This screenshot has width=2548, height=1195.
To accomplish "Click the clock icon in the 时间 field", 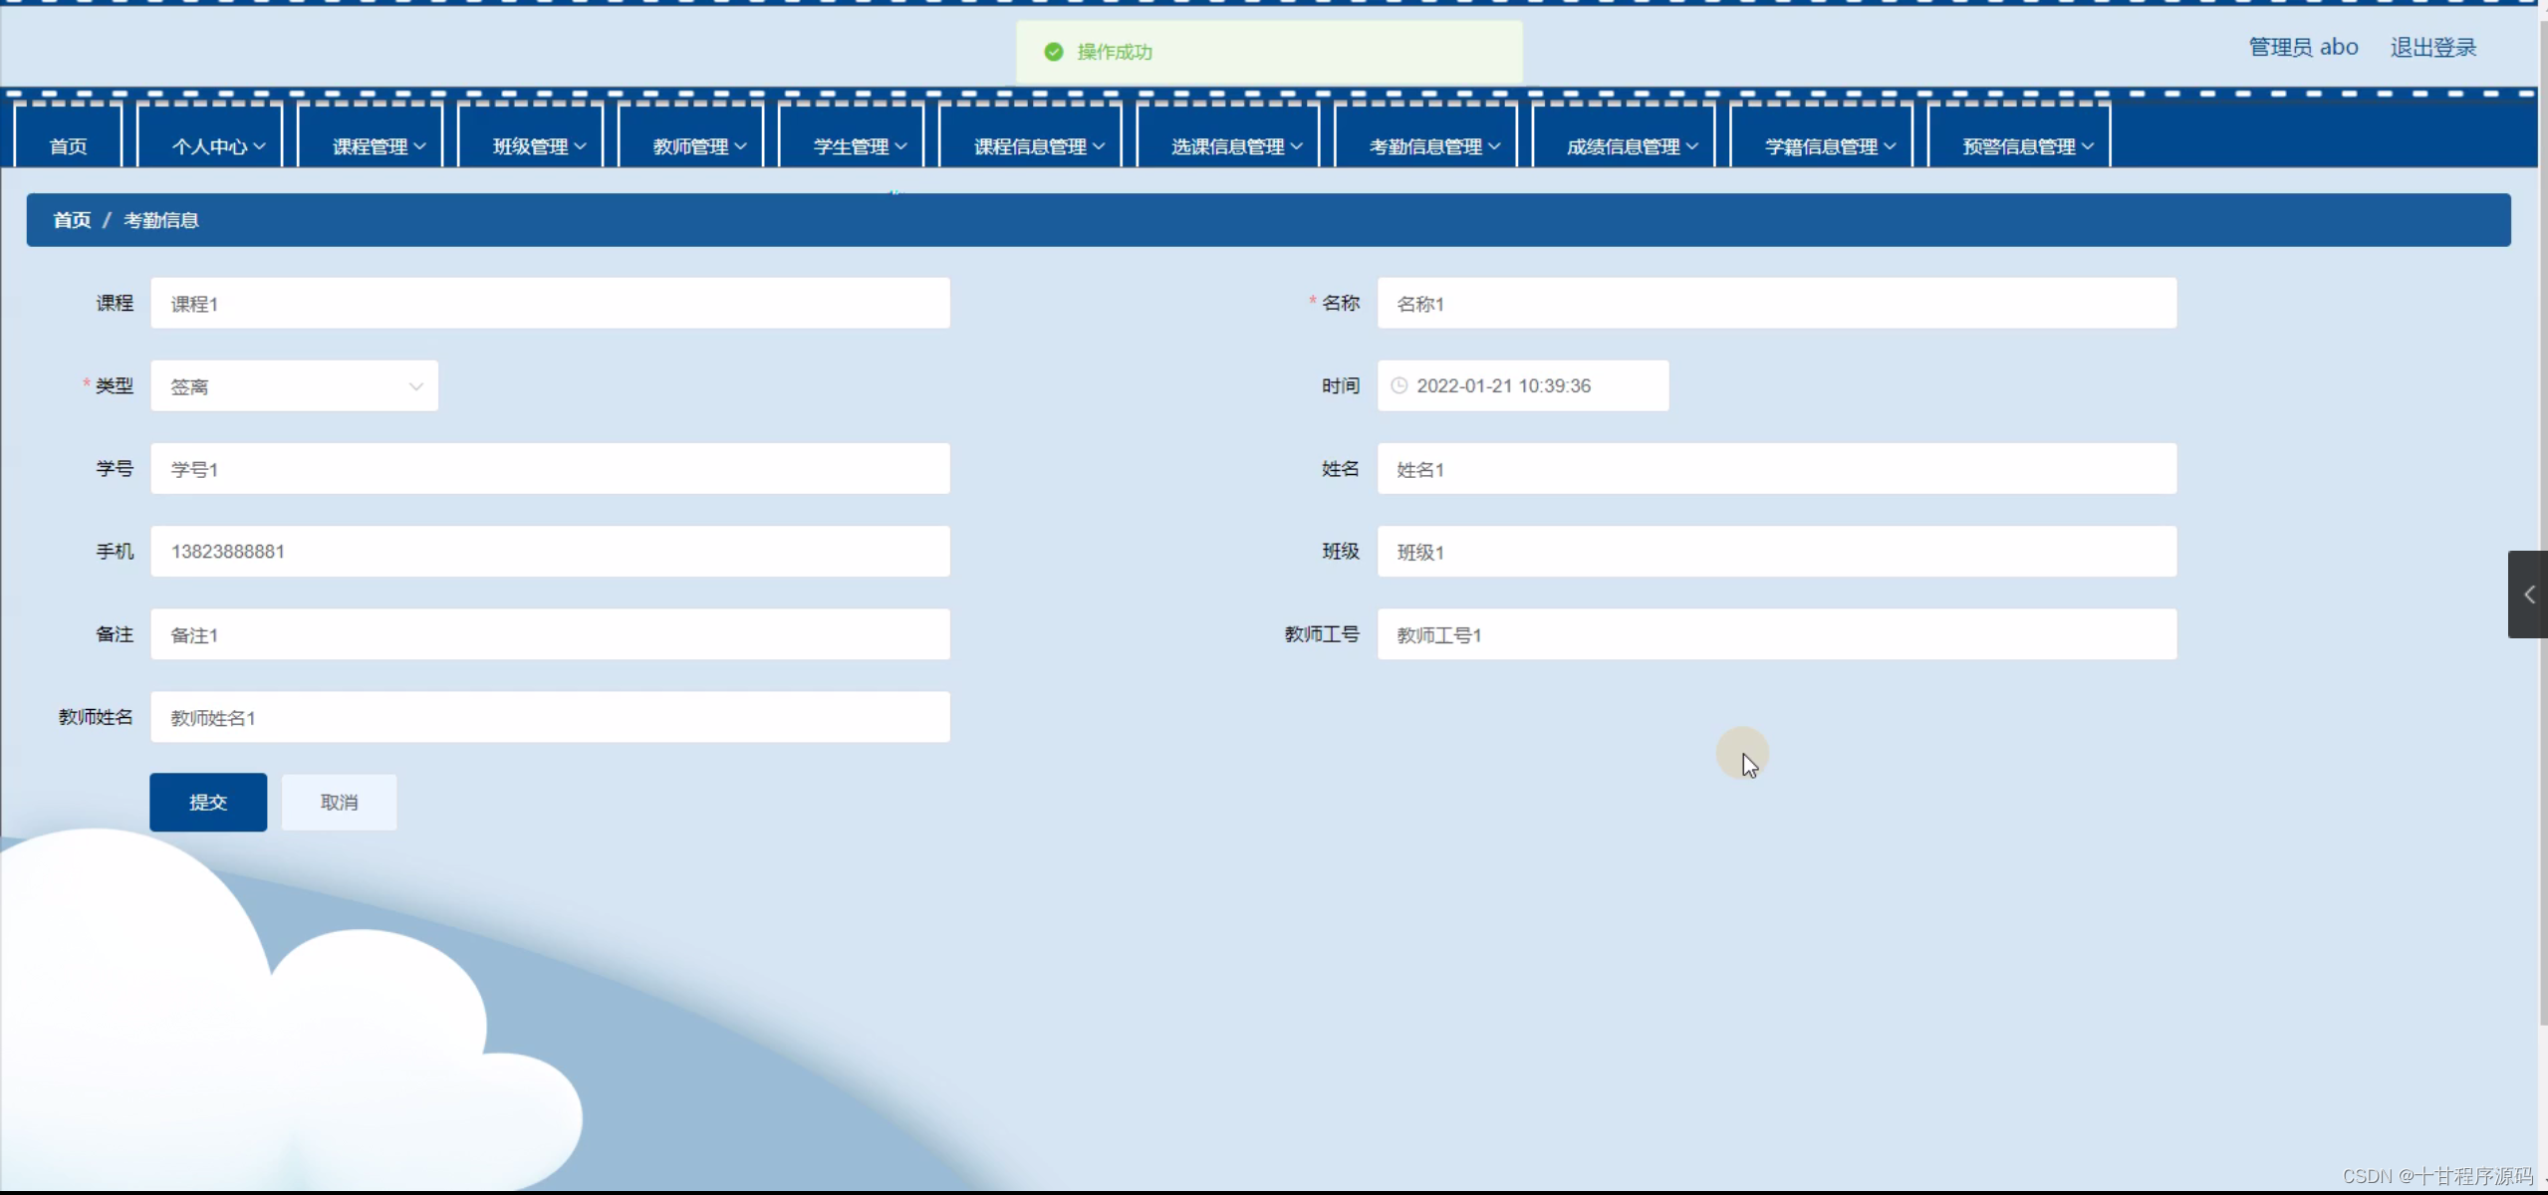I will coord(1399,385).
